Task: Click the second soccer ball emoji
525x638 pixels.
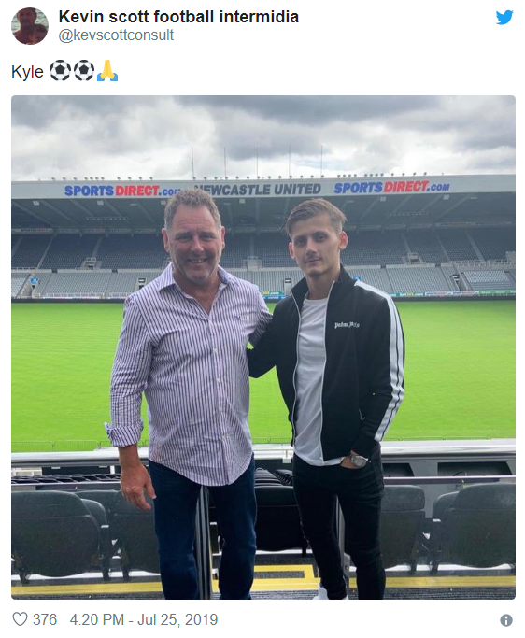Action: (x=84, y=70)
